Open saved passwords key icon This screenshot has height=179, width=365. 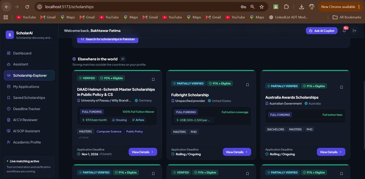(x=243, y=7)
